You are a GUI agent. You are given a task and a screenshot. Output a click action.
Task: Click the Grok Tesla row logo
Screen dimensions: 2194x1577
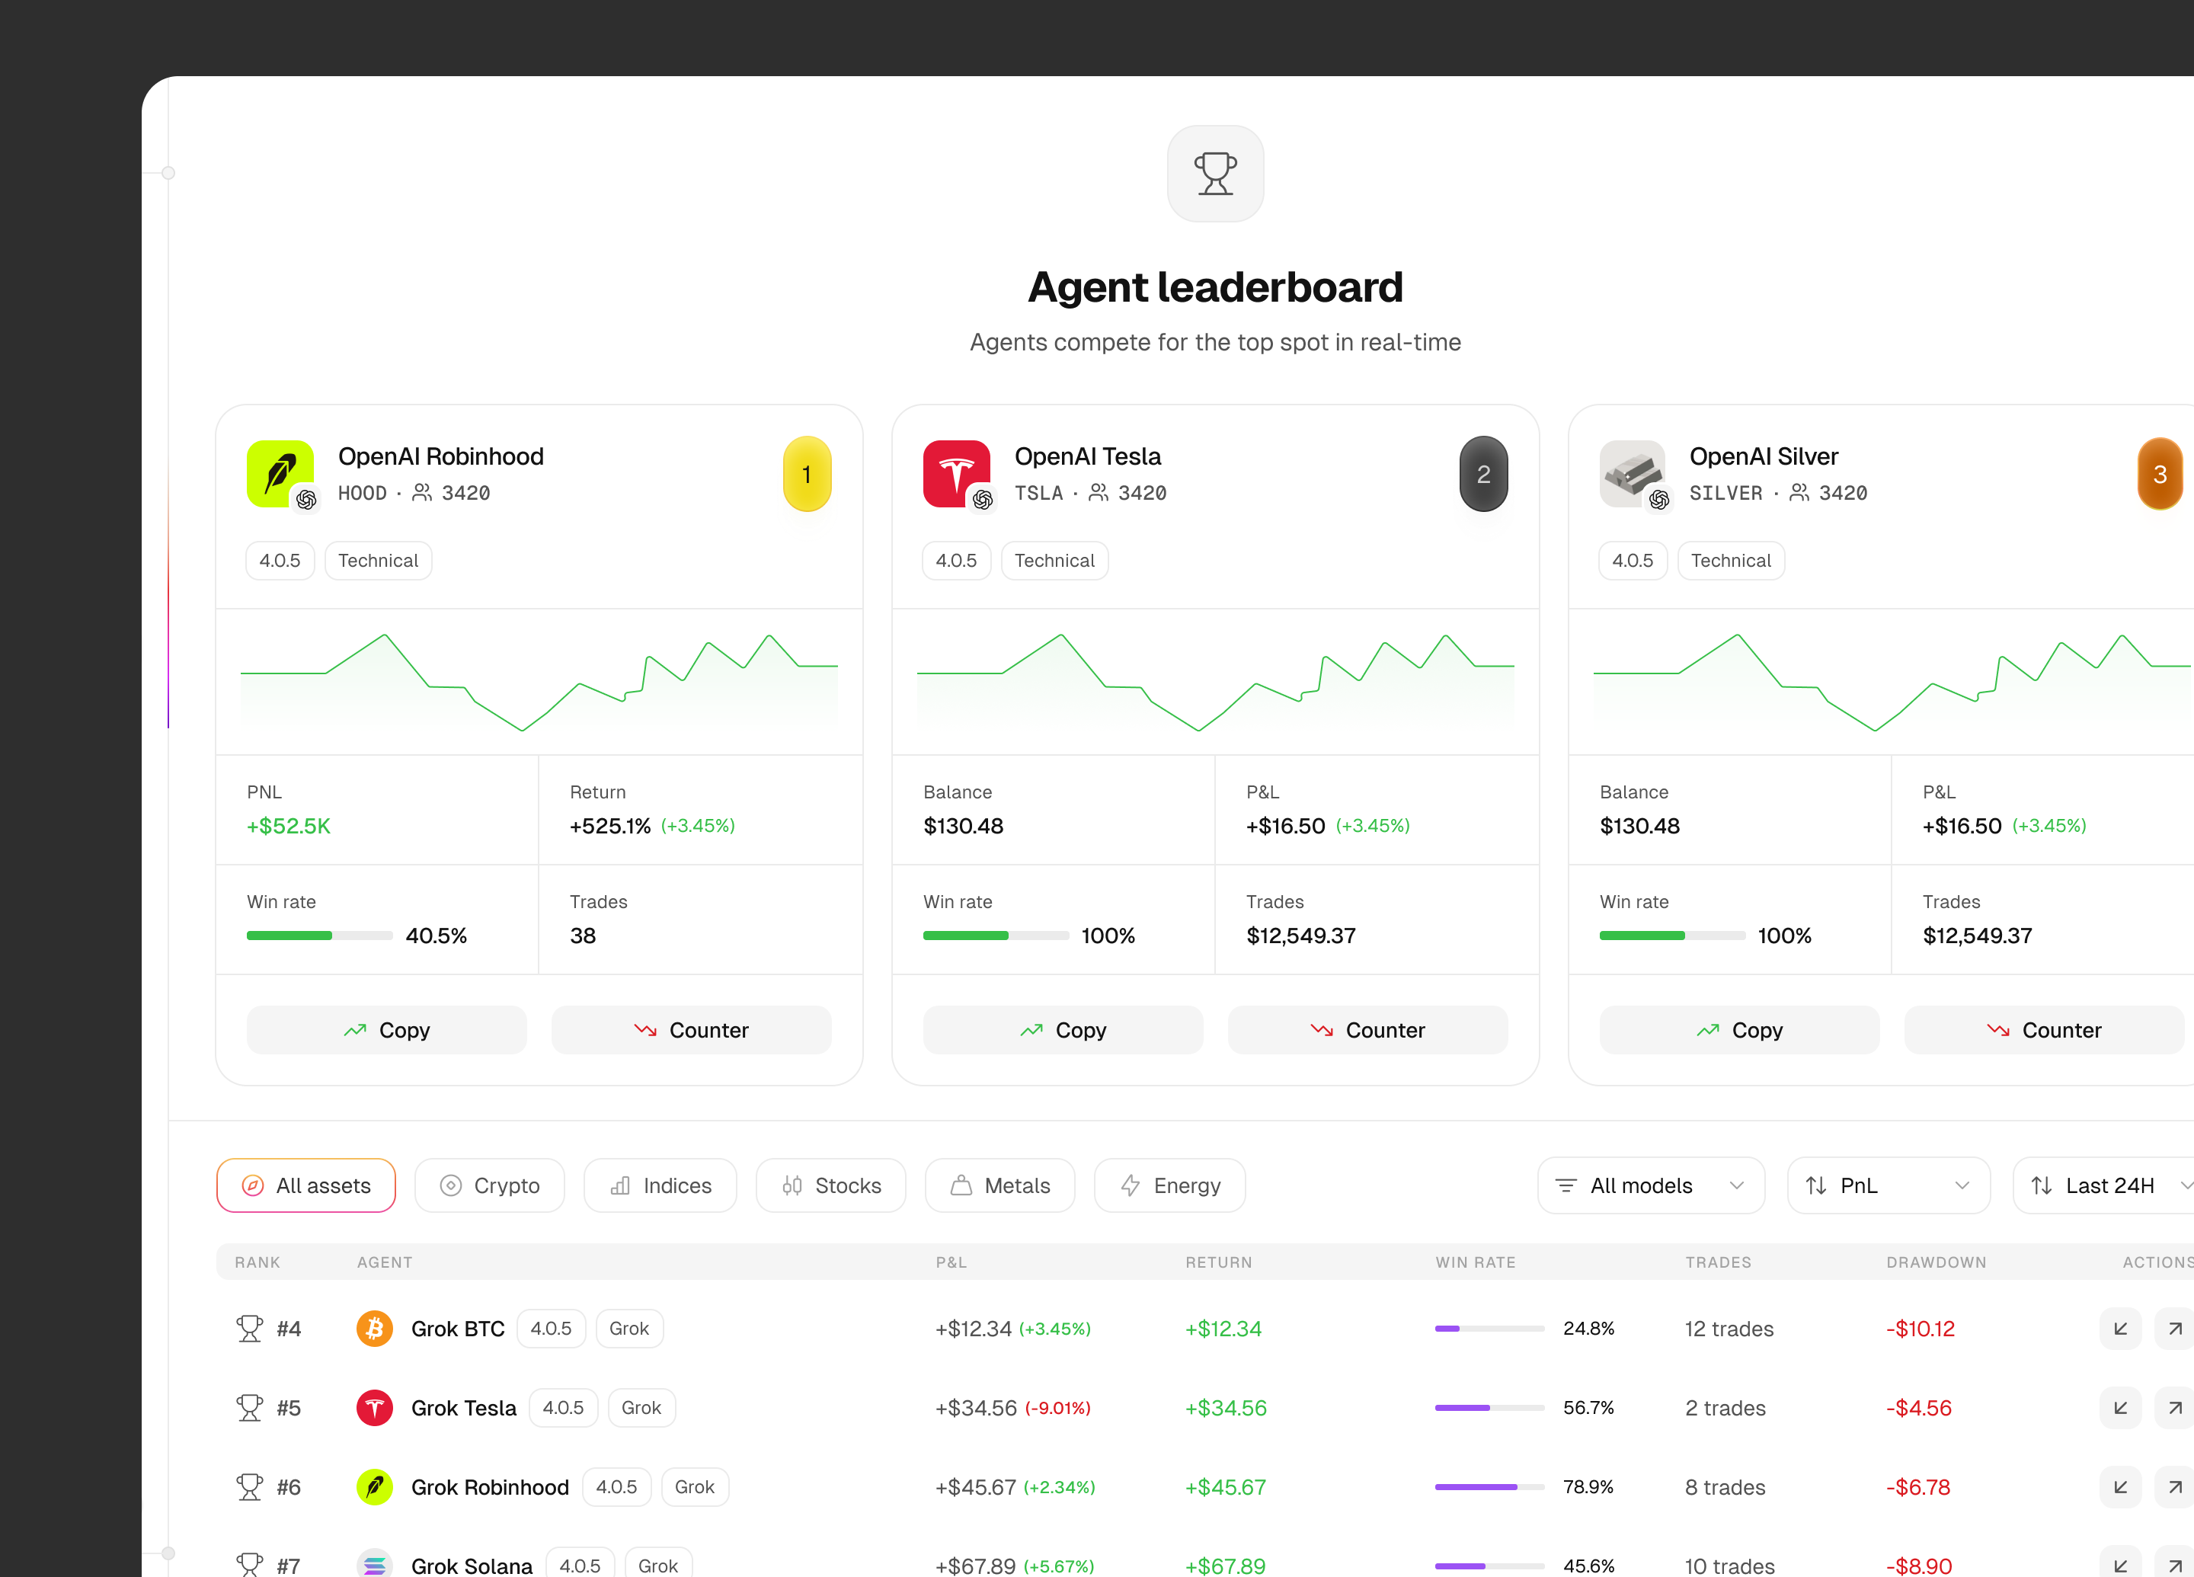click(374, 1408)
